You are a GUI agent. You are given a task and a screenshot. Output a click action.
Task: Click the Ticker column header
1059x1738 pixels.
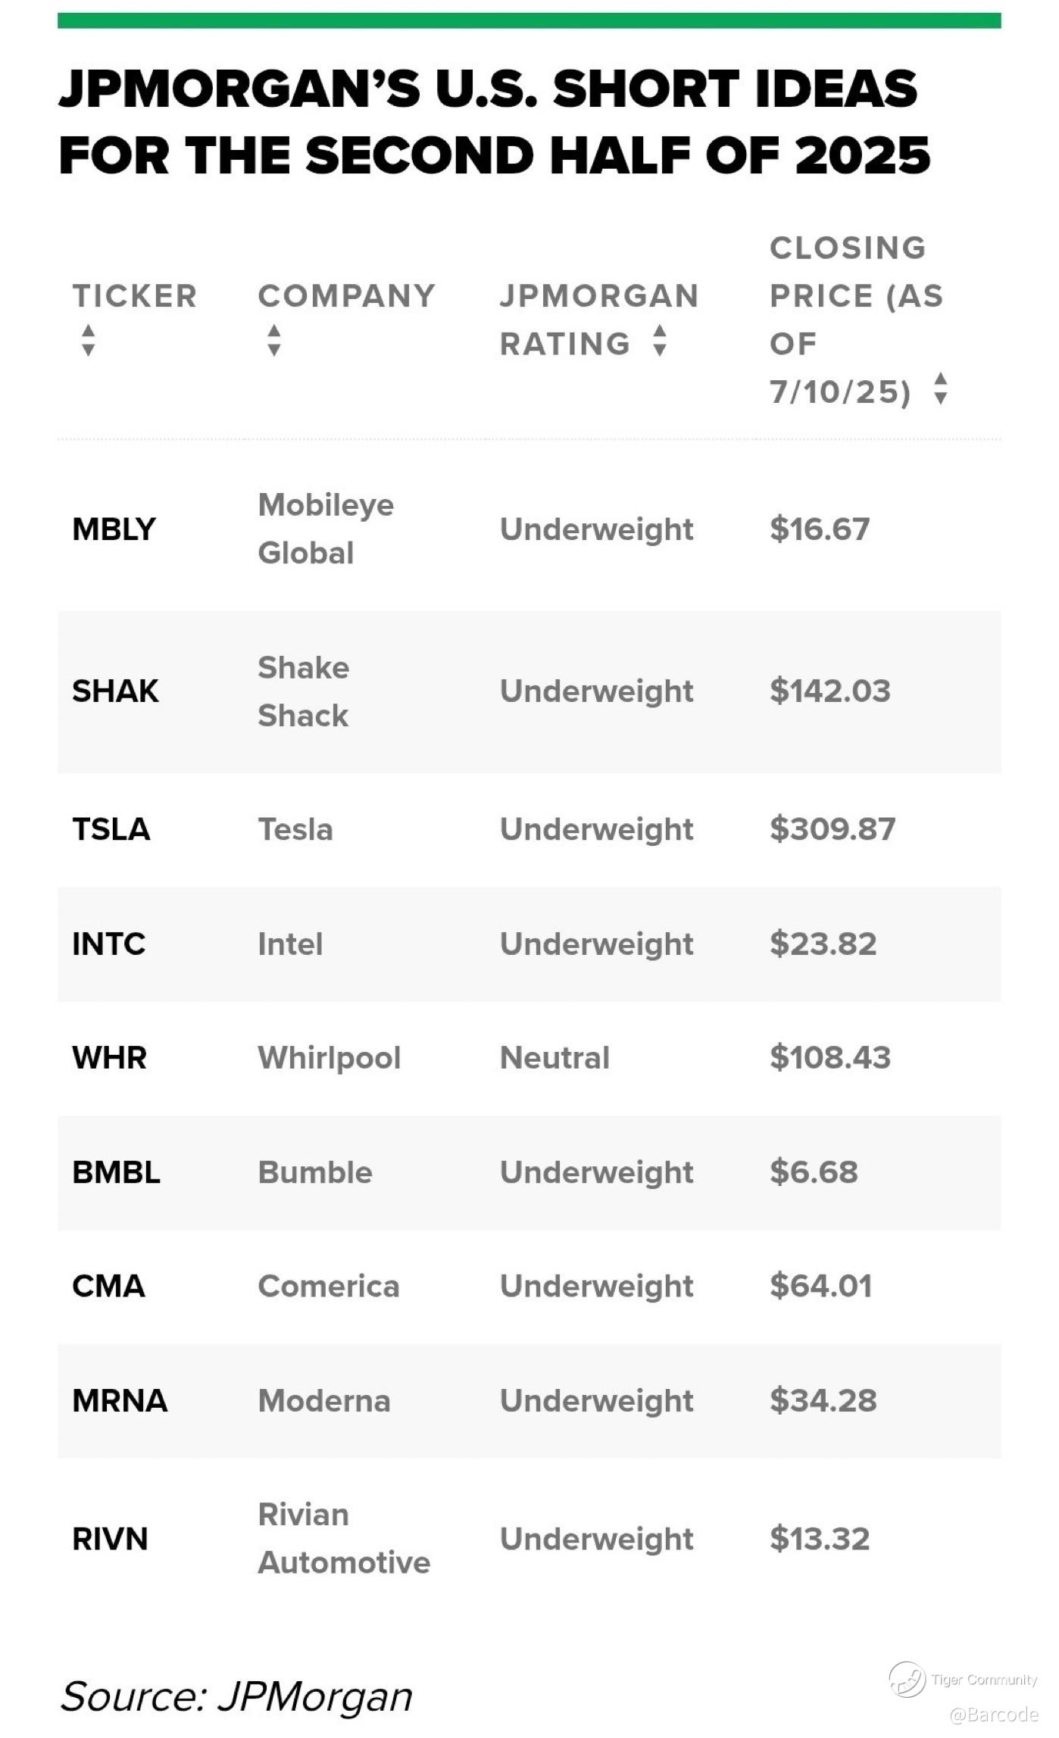point(134,296)
